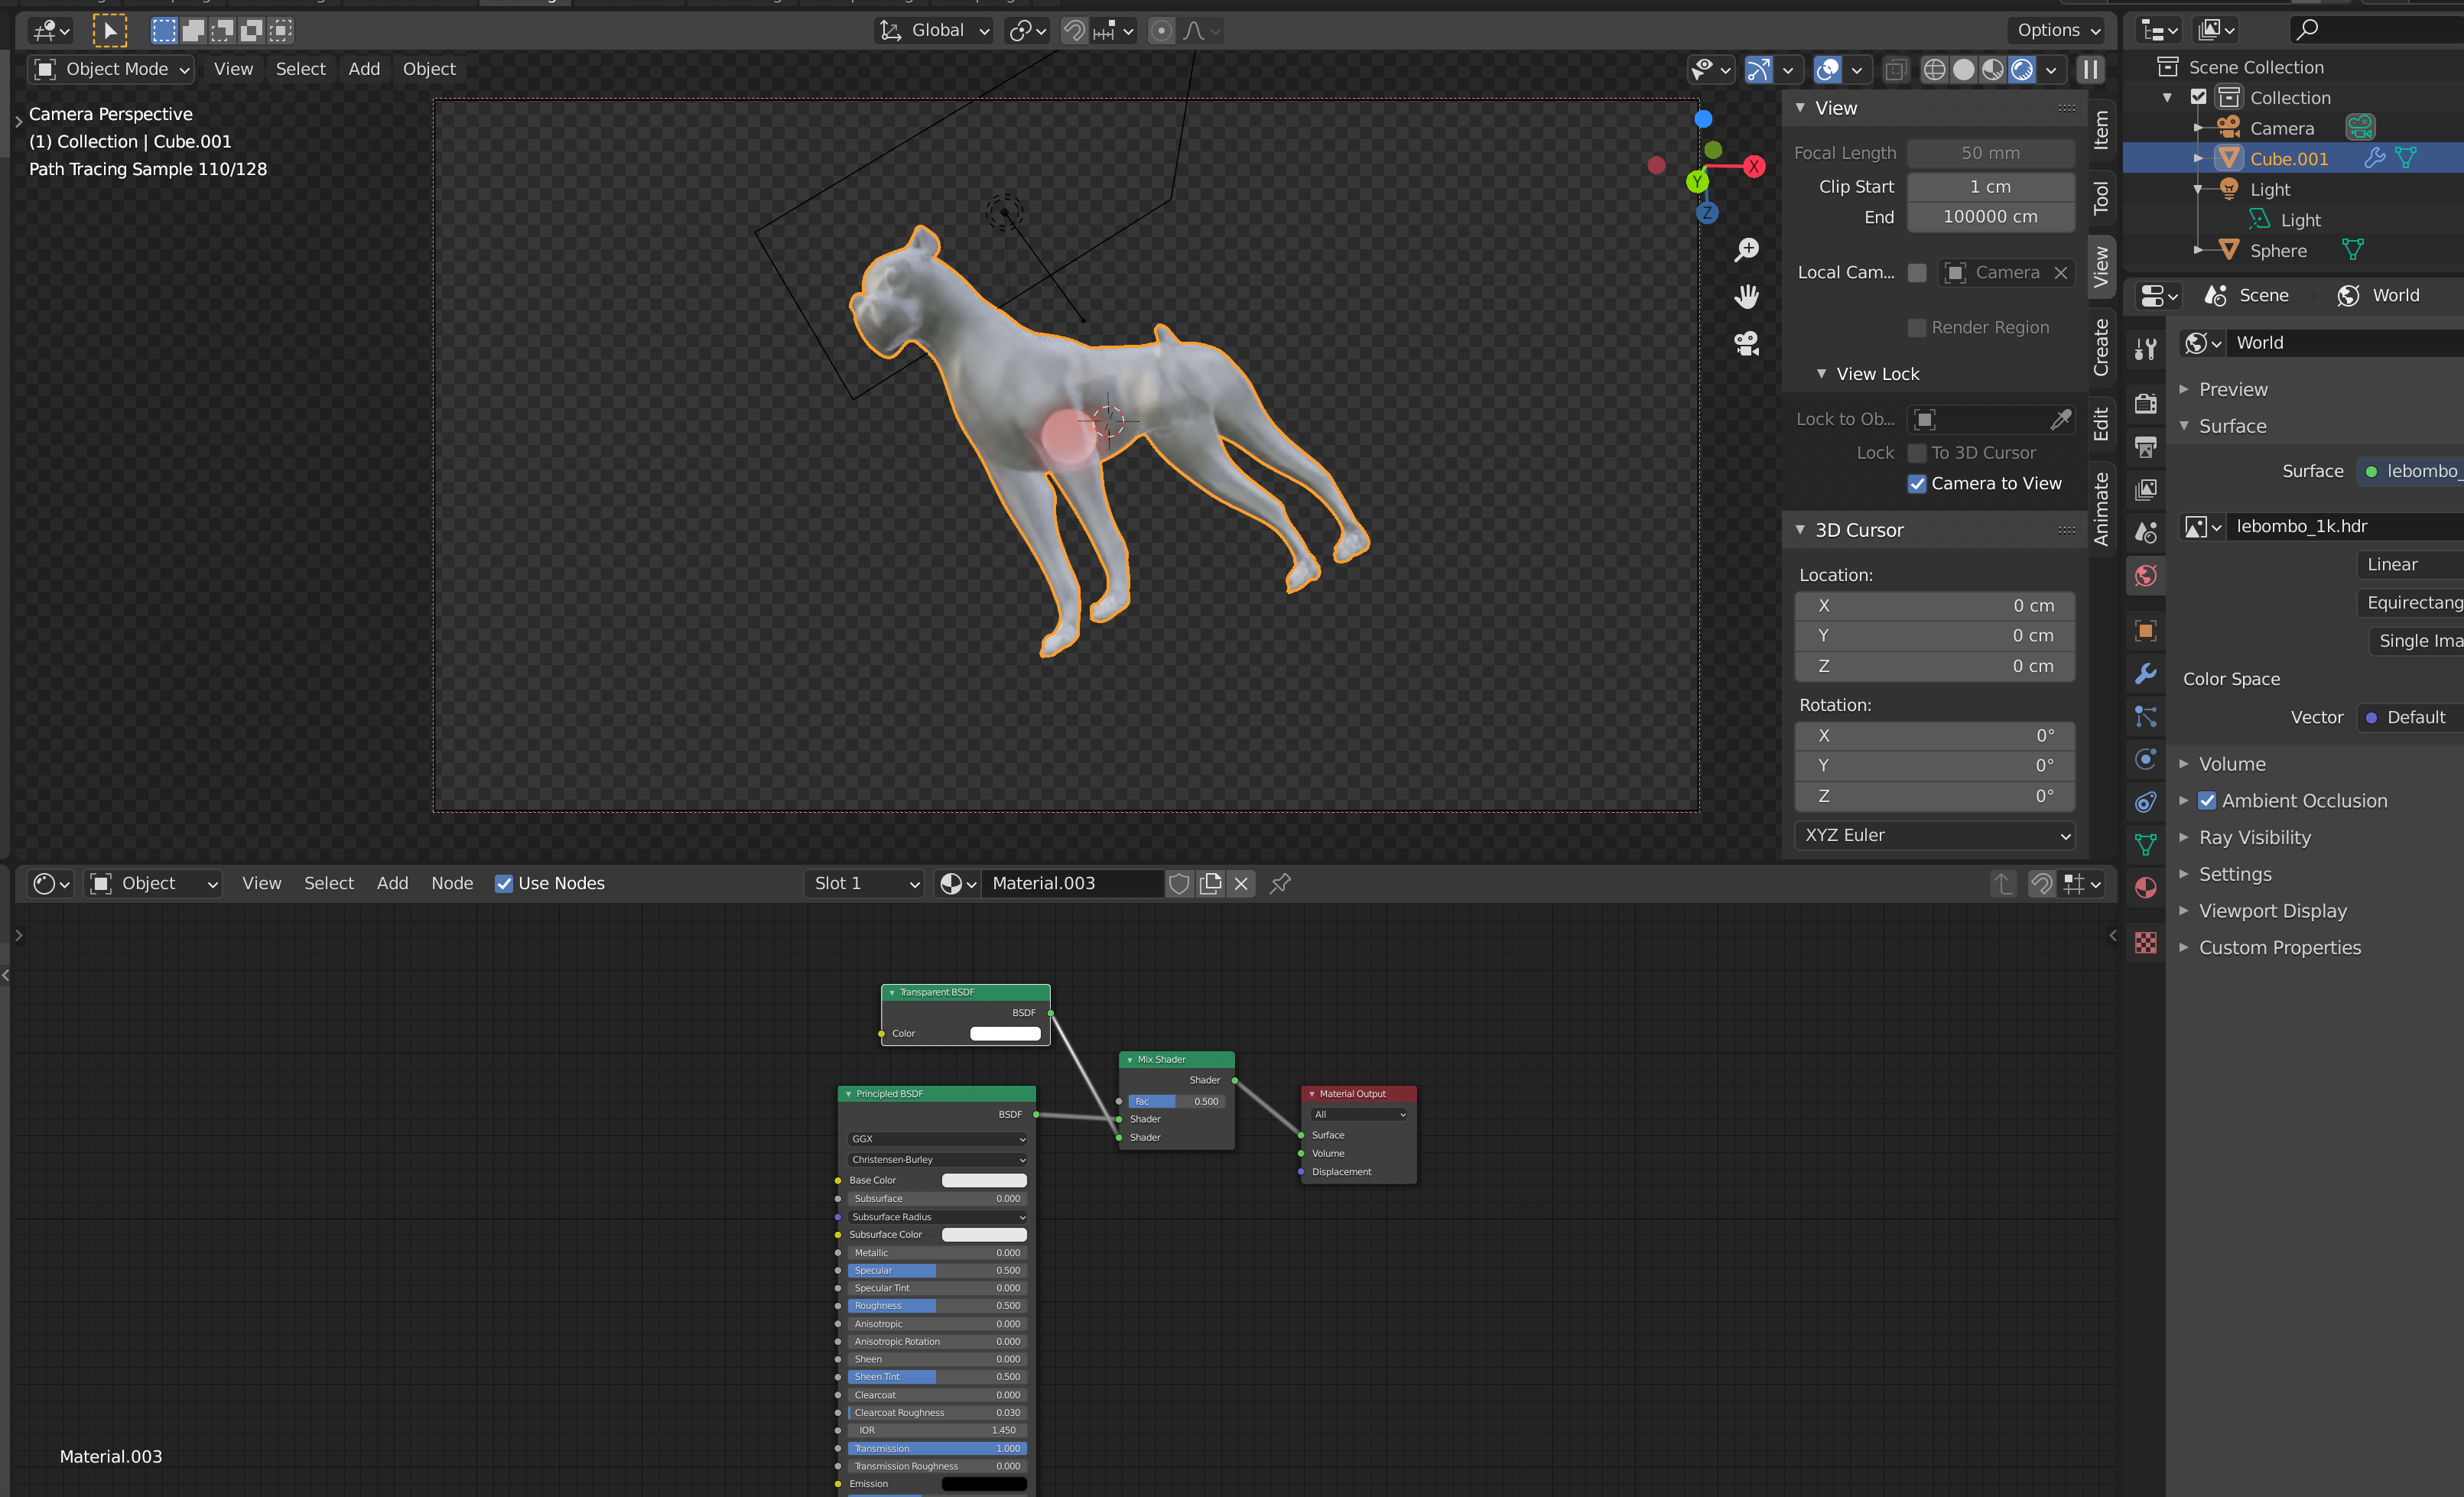Click the pin icon in node editor header
2464x1497 pixels.
pyautogui.click(x=1280, y=883)
